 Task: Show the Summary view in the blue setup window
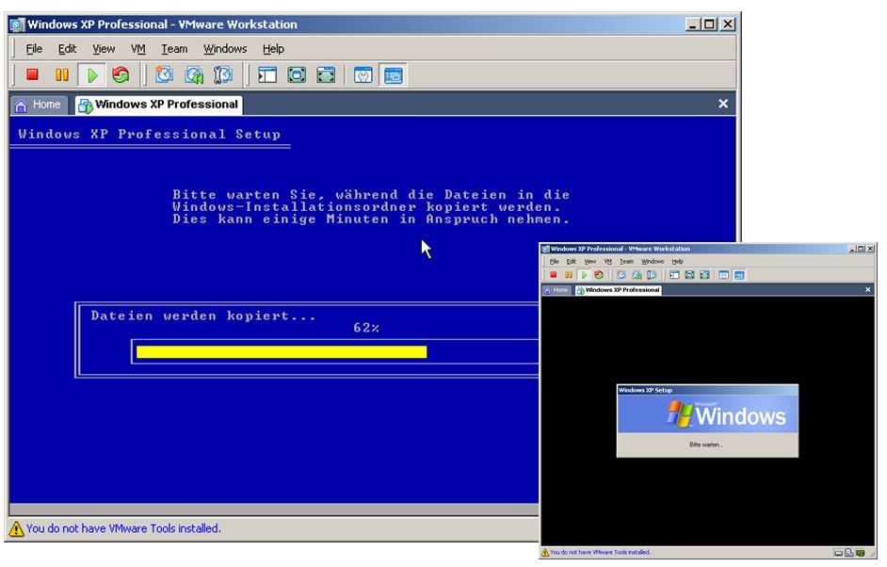pyautogui.click(x=363, y=74)
